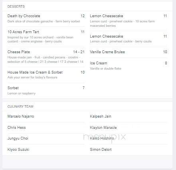Screen dimensions: 176x170
Task: Click Klayton Maracle's name
Action: coord(103,128)
